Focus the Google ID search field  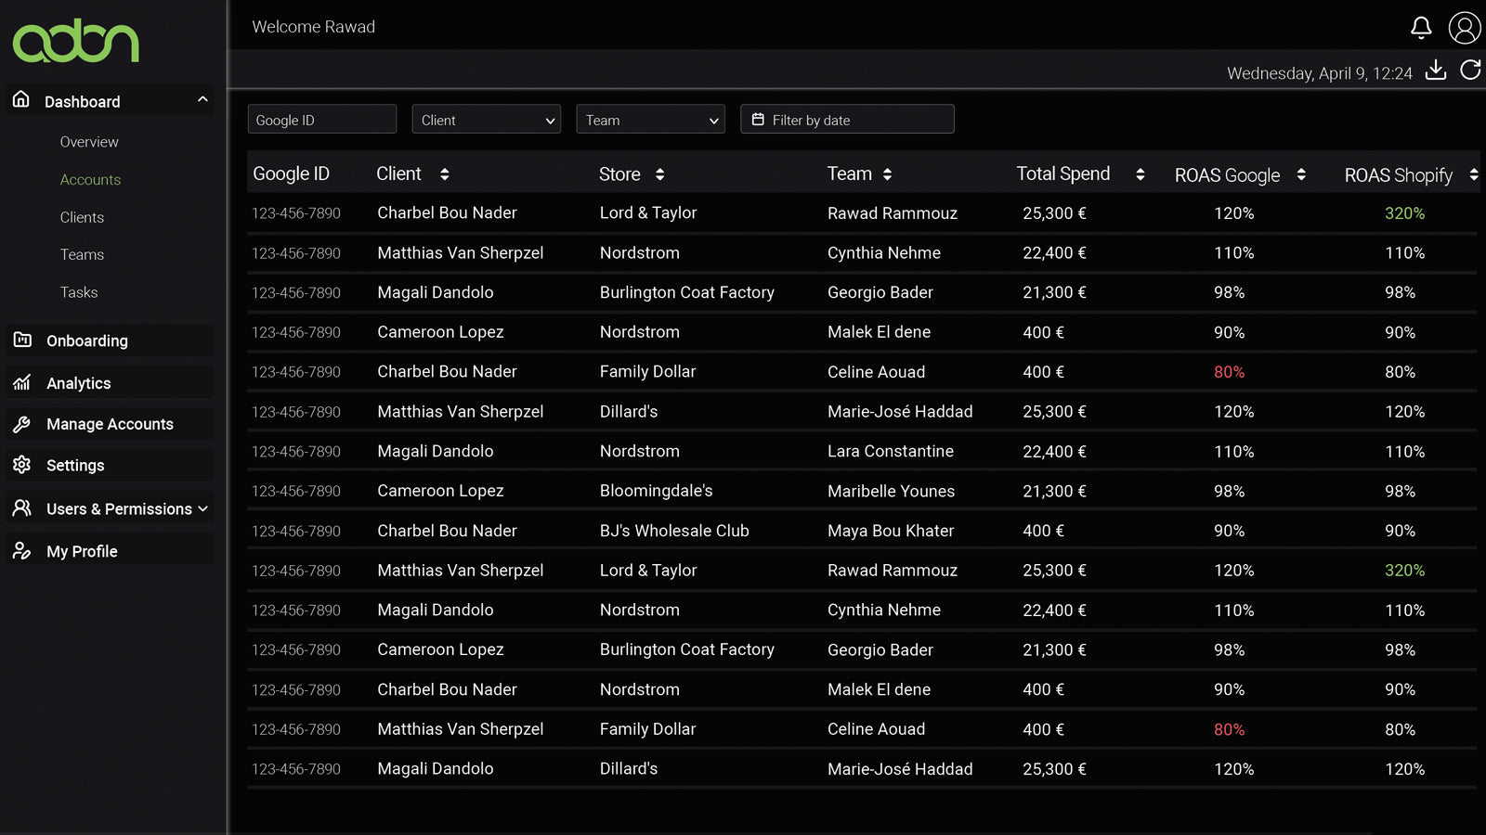pyautogui.click(x=322, y=119)
